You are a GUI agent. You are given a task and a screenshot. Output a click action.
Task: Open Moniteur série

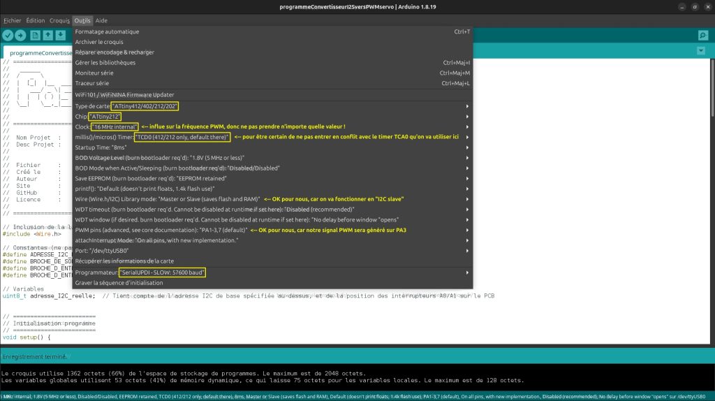click(272, 73)
